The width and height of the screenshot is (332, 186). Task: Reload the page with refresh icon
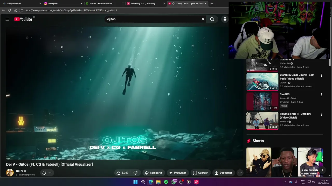(x=9, y=10)
